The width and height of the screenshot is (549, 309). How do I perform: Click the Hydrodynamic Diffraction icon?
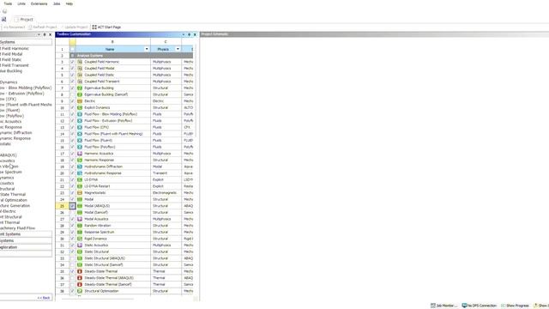coord(80,167)
